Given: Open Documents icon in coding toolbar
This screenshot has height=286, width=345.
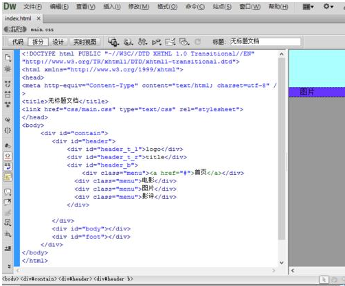Looking at the screenshot, I should (x=8, y=58).
